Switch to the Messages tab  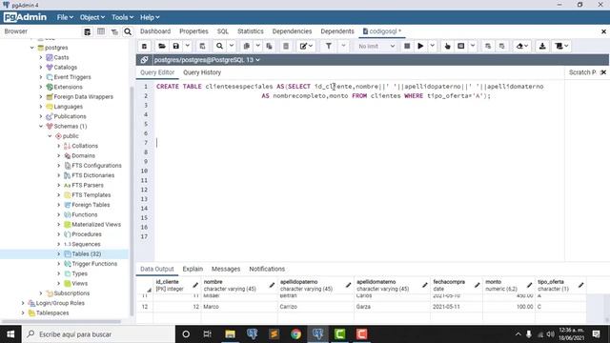pyautogui.click(x=226, y=269)
